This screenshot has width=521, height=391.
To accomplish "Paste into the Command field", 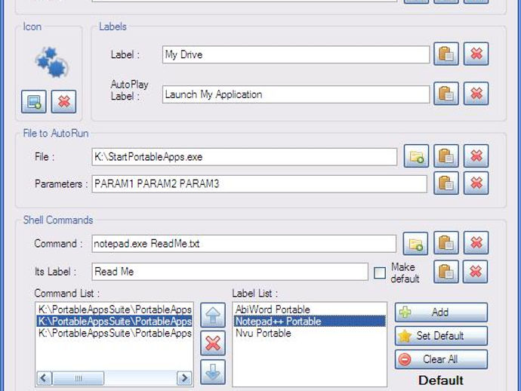I will (446, 243).
